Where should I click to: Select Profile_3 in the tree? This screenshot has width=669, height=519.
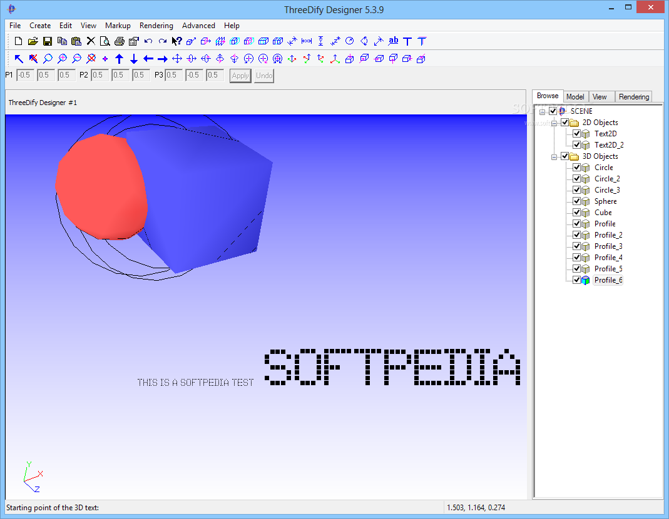click(608, 246)
